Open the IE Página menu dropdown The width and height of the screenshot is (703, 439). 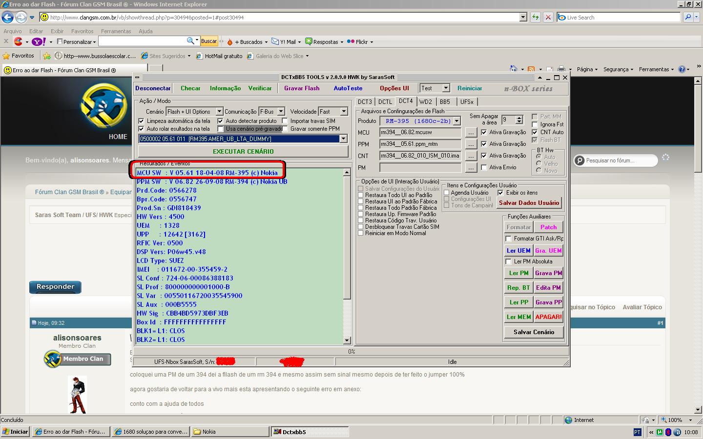pos(587,69)
